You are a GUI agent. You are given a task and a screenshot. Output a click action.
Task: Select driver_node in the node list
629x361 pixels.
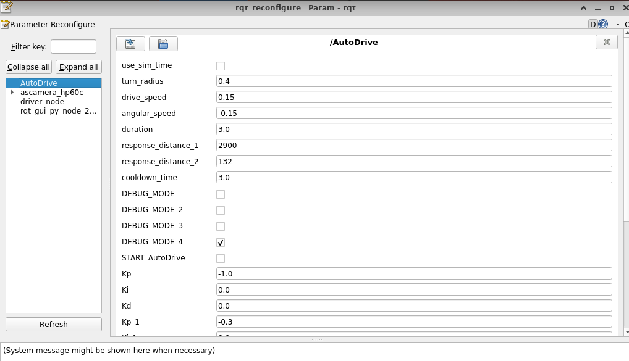click(x=42, y=102)
